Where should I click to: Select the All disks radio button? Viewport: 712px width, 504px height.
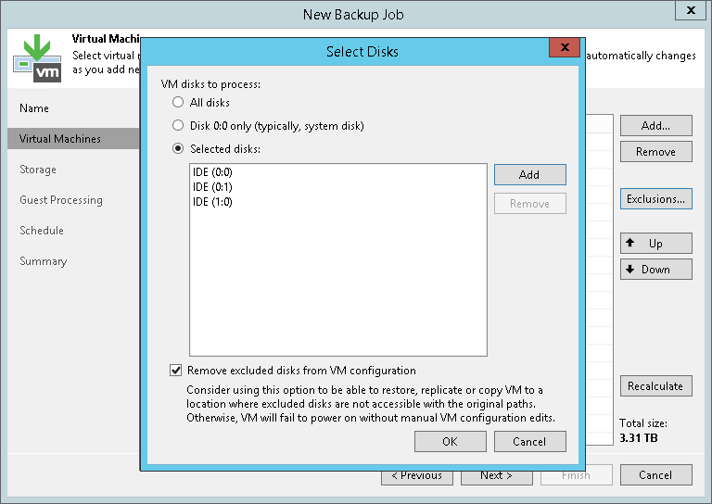click(x=178, y=102)
